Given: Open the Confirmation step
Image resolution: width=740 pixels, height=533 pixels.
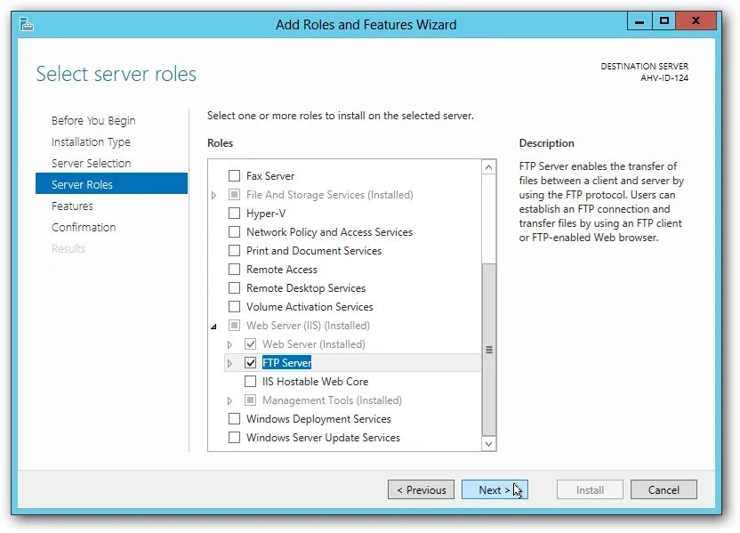Looking at the screenshot, I should 84,227.
